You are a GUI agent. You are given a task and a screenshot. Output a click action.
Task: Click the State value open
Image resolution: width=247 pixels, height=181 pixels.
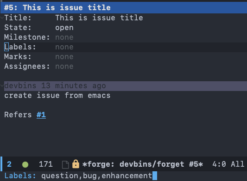click(x=64, y=28)
